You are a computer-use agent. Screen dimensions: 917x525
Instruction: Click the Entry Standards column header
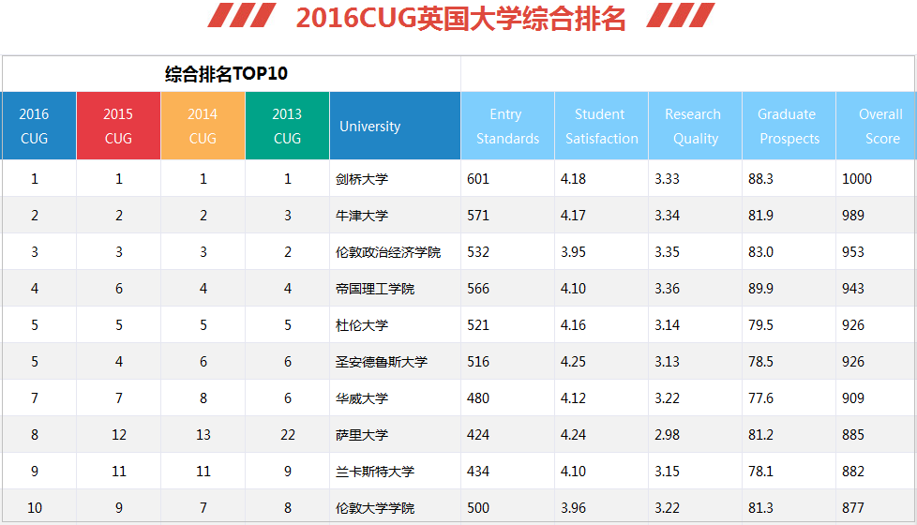507,126
